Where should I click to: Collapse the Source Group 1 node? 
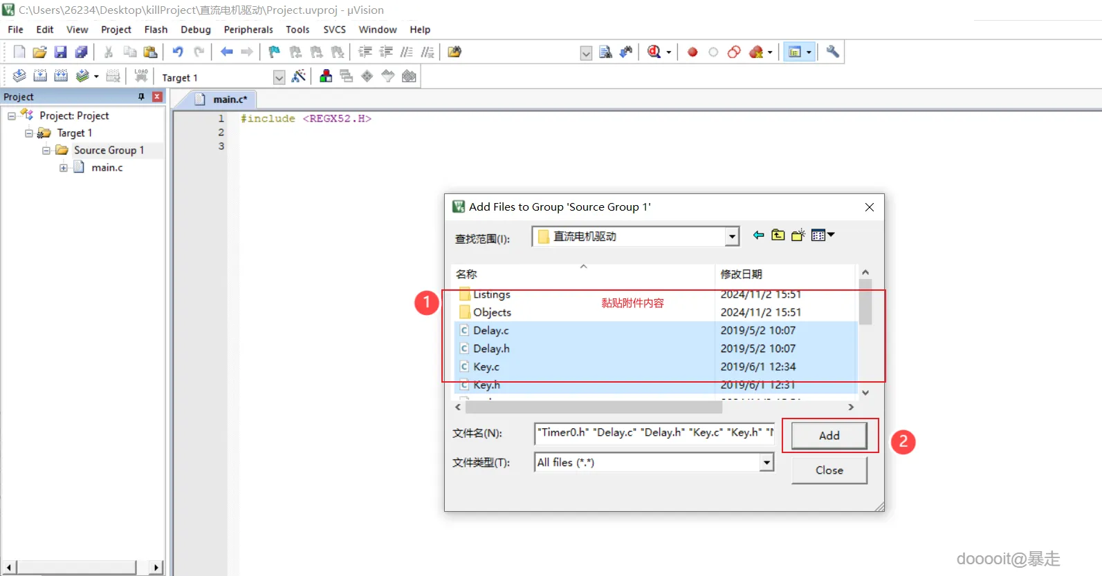coord(46,151)
